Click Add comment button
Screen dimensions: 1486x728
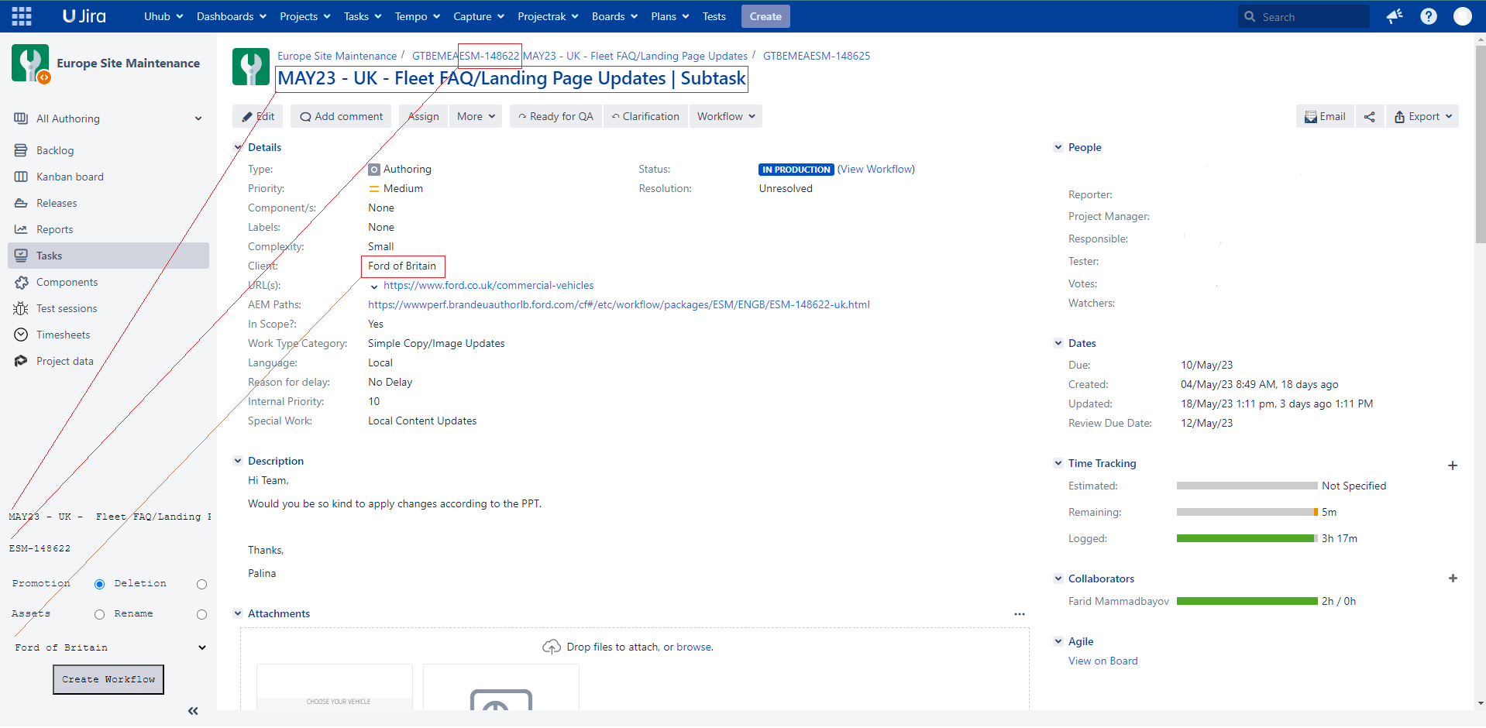pyautogui.click(x=341, y=116)
